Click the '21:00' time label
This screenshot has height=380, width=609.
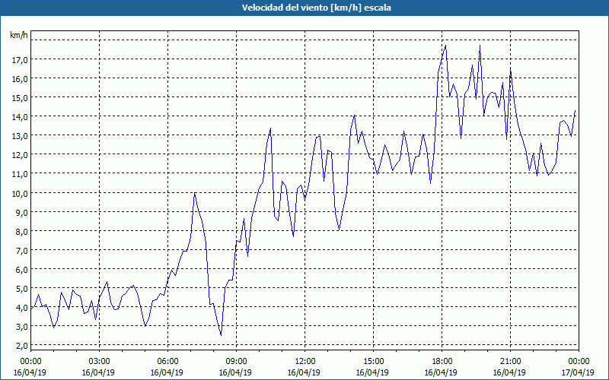[510, 362]
